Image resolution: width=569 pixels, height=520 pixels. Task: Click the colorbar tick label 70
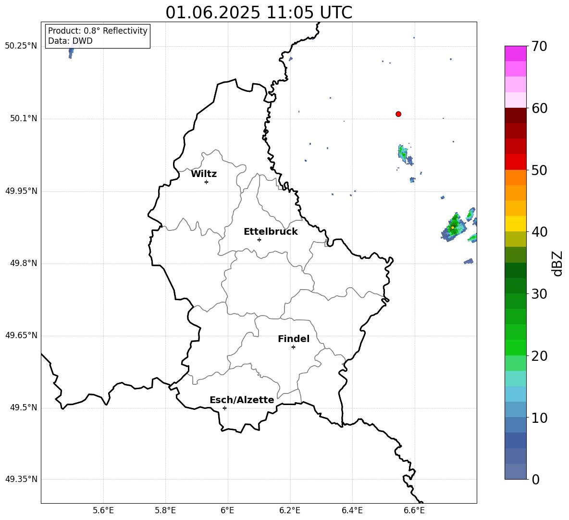point(540,47)
